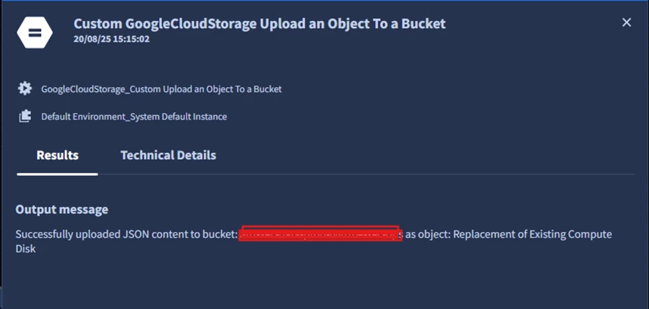The height and width of the screenshot is (309, 649).
Task: Click the gear icon beside the action name
Action: click(25, 89)
